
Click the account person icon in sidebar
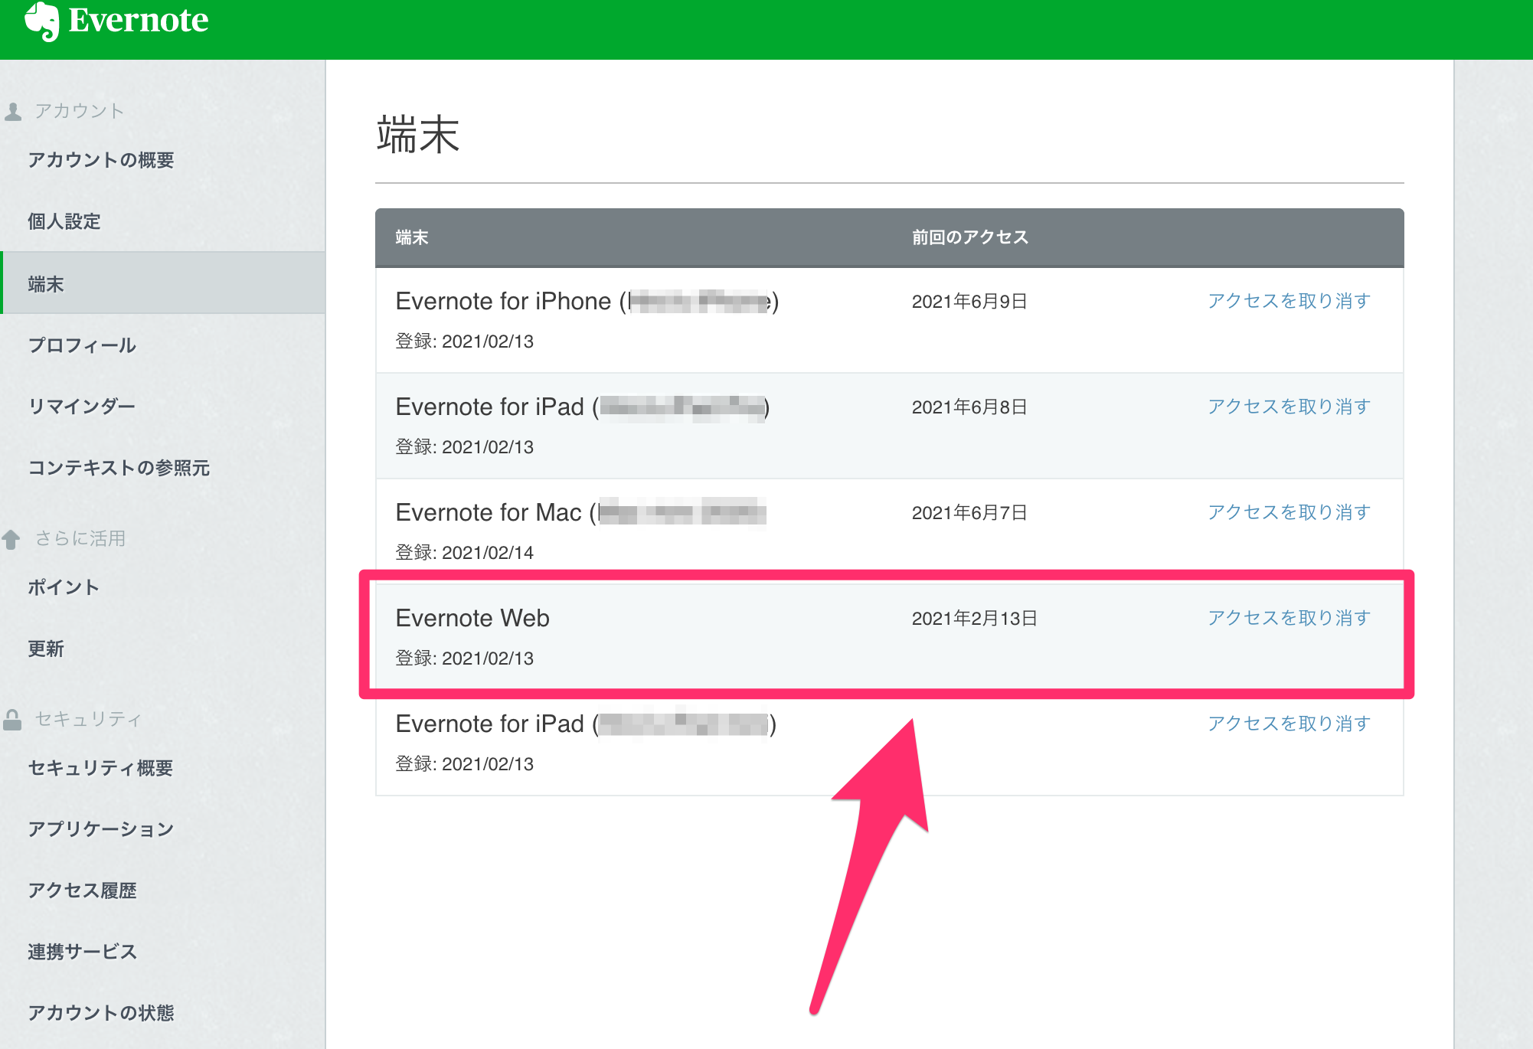tap(12, 109)
